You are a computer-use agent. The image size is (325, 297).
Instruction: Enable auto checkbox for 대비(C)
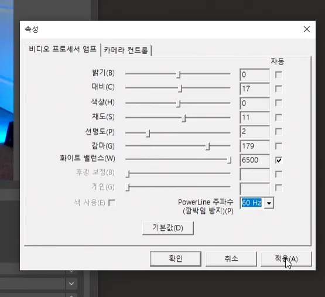coord(279,89)
